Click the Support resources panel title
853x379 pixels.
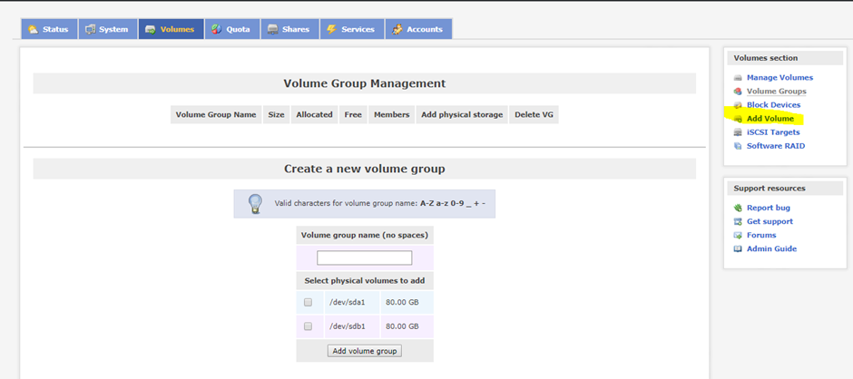770,189
